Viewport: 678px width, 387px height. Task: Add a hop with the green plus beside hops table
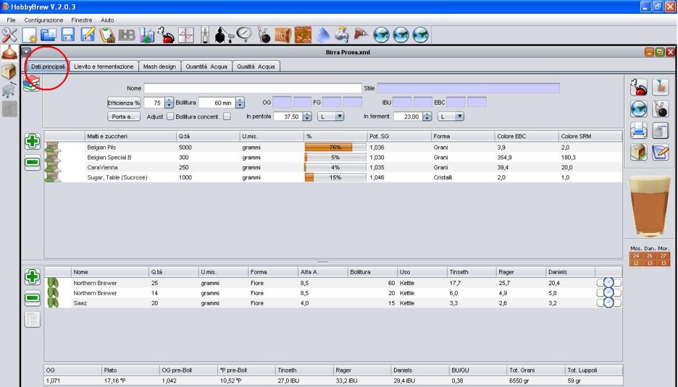coord(32,277)
